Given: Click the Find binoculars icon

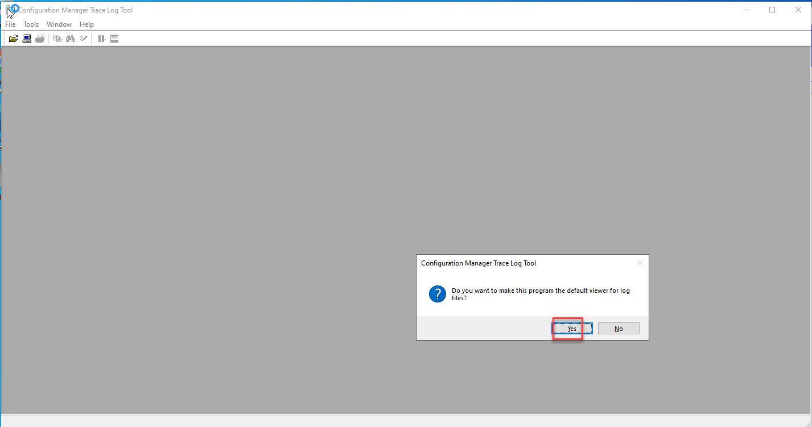Looking at the screenshot, I should pyautogui.click(x=71, y=39).
